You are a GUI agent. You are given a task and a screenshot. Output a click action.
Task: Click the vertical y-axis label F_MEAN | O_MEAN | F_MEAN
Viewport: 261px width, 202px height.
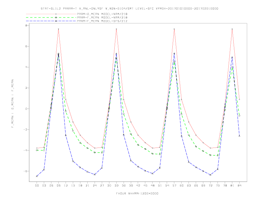click(x=13, y=104)
